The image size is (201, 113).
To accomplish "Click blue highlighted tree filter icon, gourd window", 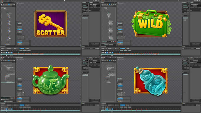I will (x=109, y=61).
